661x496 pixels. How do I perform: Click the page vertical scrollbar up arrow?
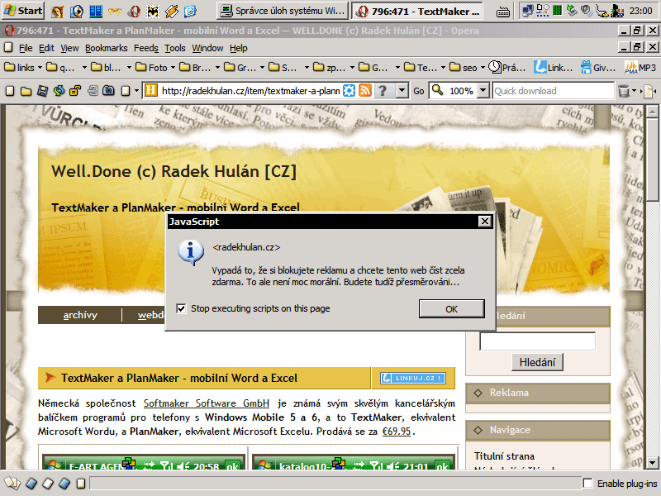652,112
